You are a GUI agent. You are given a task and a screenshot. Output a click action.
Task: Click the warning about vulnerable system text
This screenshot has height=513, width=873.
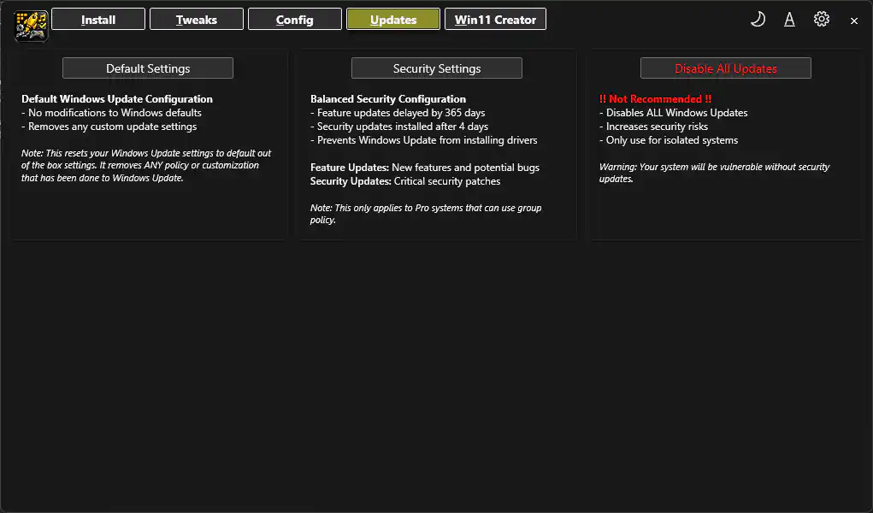click(714, 173)
